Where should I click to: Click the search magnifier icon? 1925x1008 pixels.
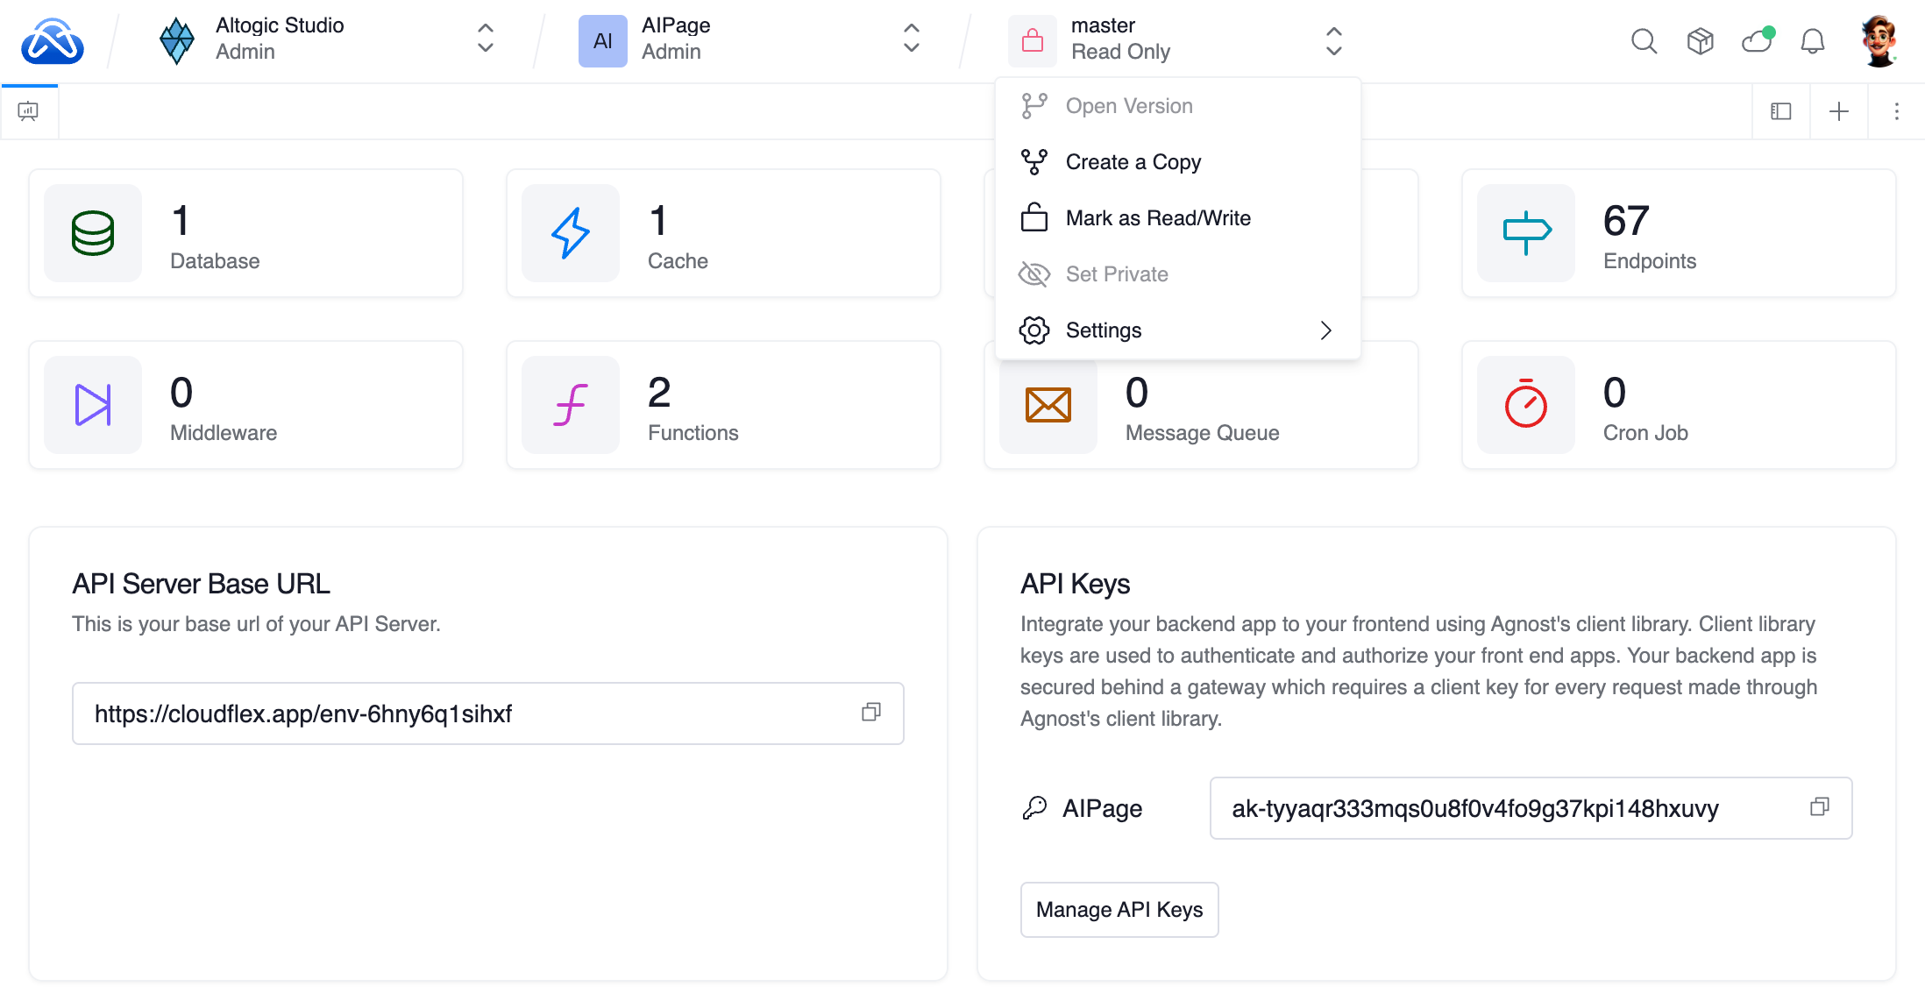1644,41
